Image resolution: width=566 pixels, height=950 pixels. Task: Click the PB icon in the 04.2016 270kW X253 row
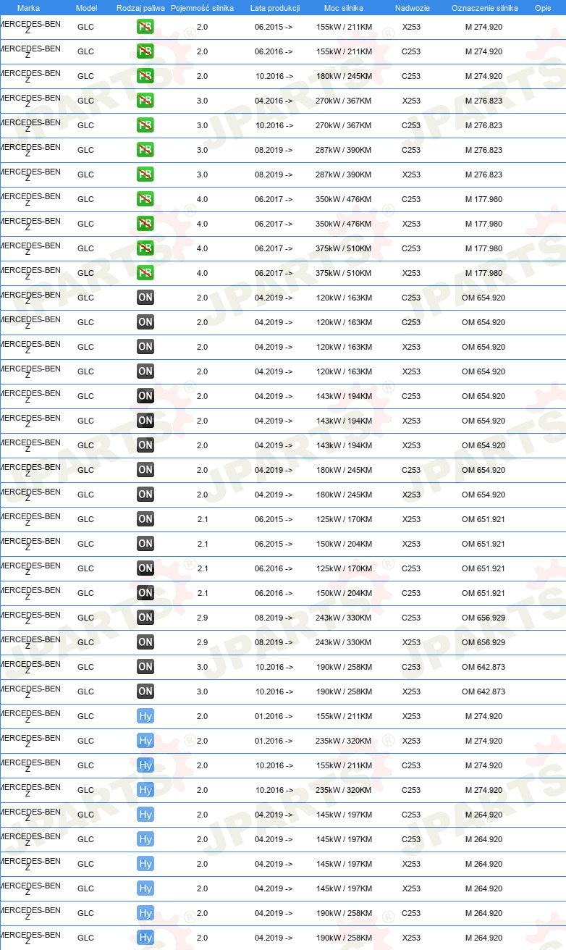tap(145, 101)
